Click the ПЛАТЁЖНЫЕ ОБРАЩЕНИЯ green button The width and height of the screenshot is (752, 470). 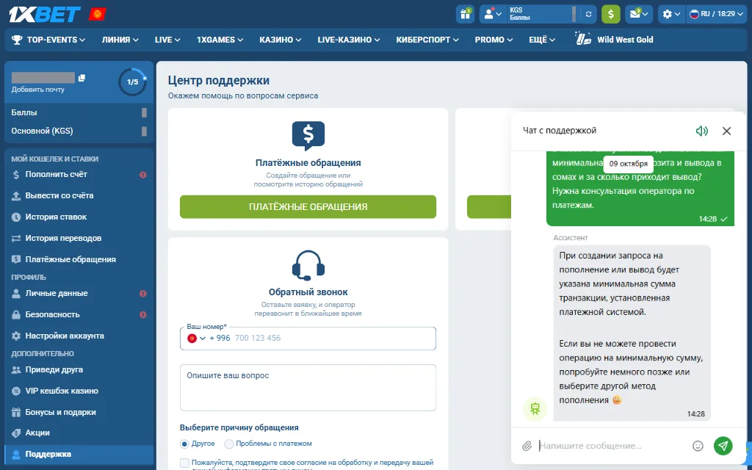pos(308,206)
